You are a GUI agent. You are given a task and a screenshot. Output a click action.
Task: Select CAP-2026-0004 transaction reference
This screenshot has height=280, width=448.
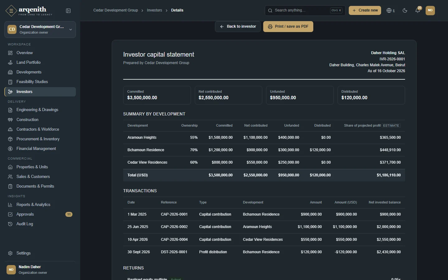[x=174, y=240]
